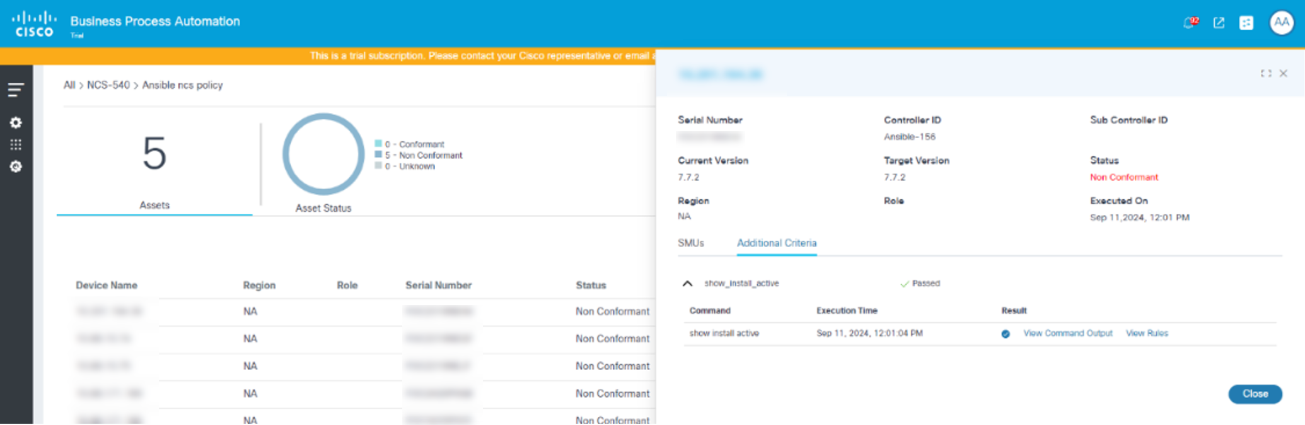Image resolution: width=1305 pixels, height=425 pixels.
Task: Collapse the show_install_active section
Action: click(x=687, y=284)
